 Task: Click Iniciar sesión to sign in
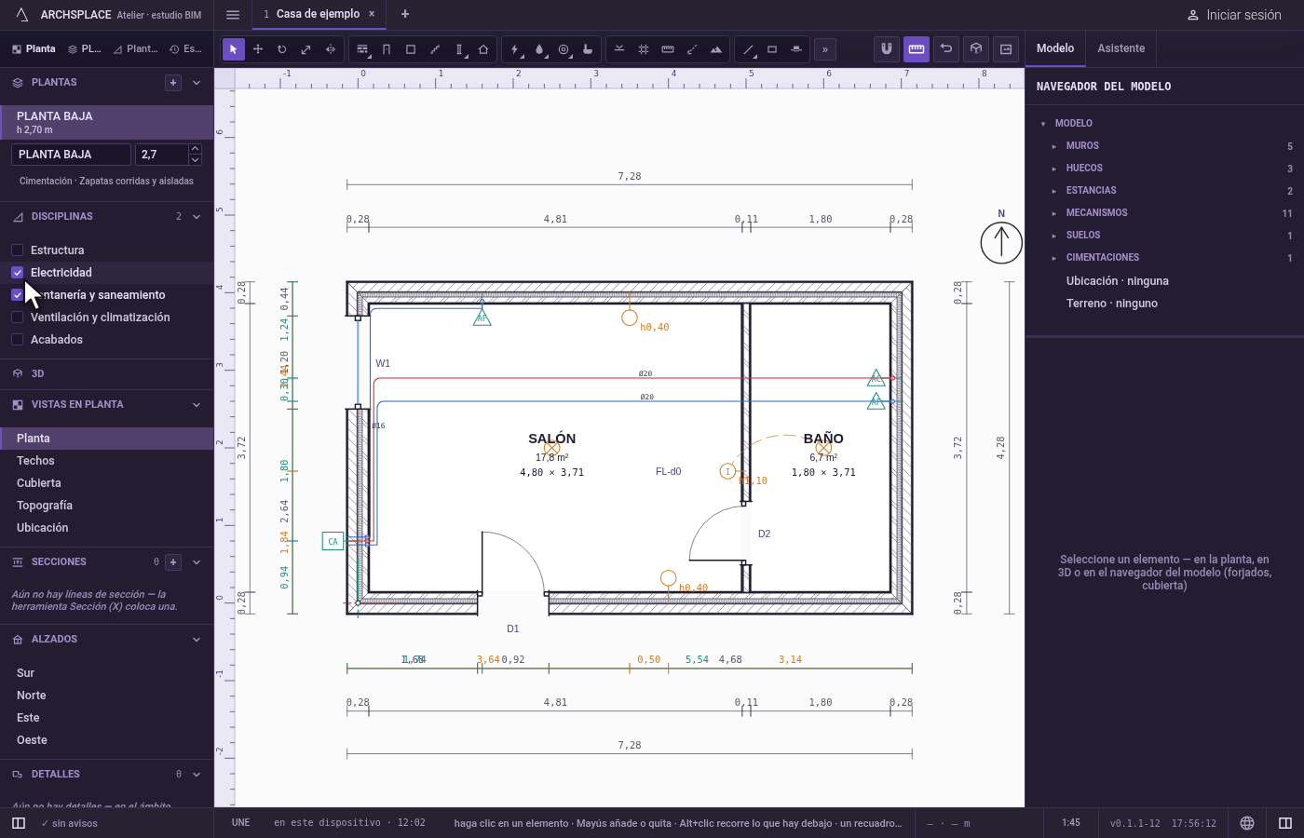[x=1234, y=15]
